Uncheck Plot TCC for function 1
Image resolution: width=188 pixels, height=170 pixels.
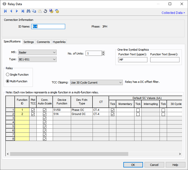click(33, 110)
